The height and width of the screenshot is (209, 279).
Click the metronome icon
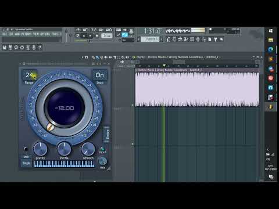pos(78,30)
